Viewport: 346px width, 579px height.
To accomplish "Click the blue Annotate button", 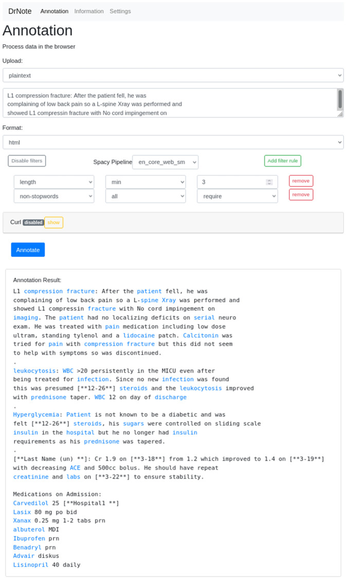I will point(28,250).
